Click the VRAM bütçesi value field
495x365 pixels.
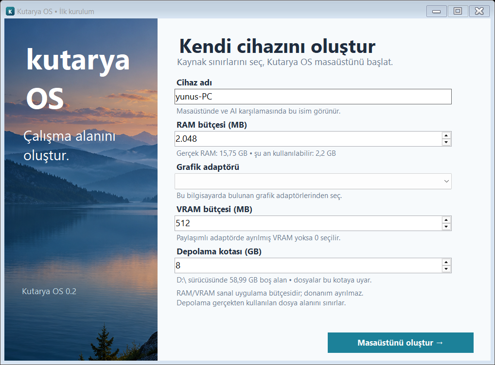(x=308, y=223)
